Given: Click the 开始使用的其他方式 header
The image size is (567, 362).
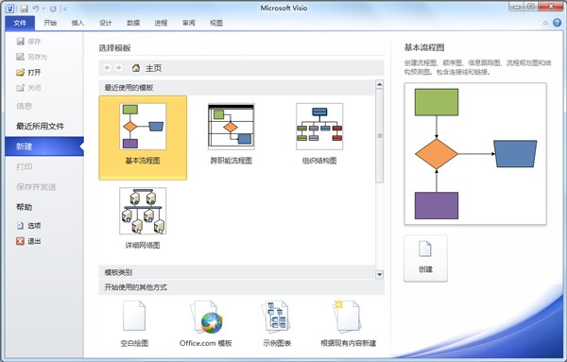Looking at the screenshot, I should click(241, 287).
